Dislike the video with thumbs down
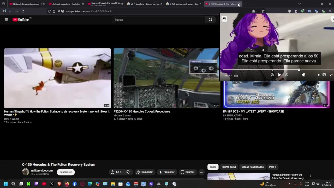This screenshot has width=334, height=188. [128, 172]
